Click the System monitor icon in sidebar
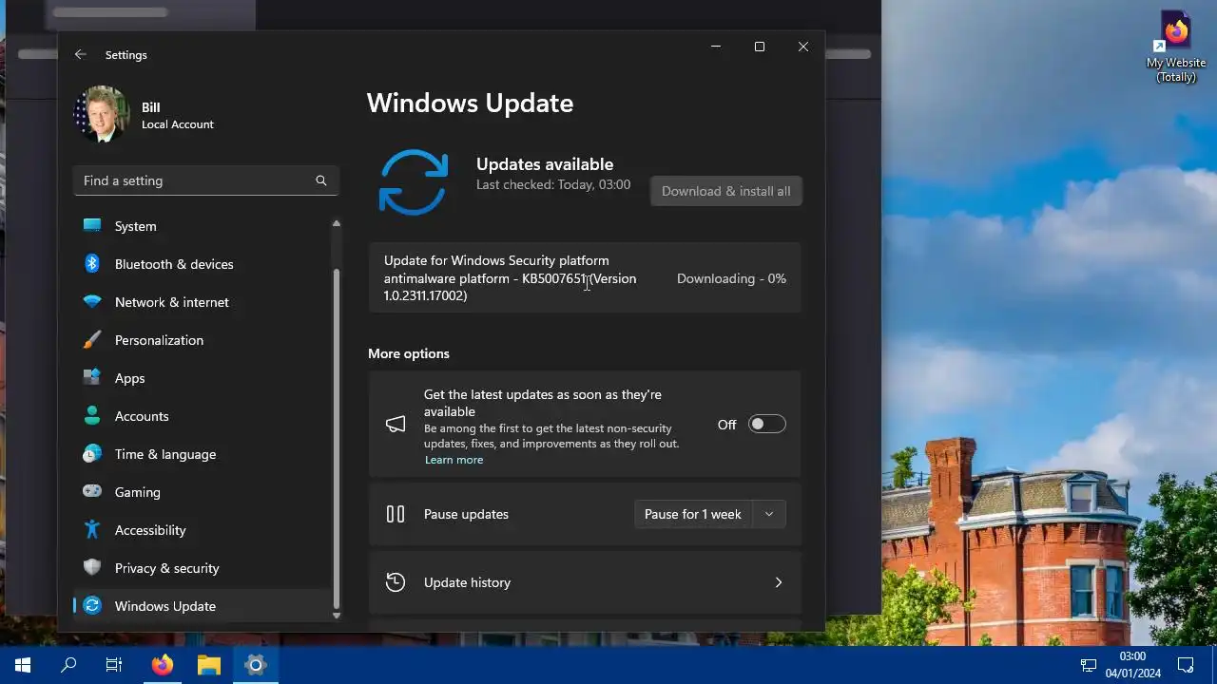This screenshot has height=684, width=1217. [x=92, y=226]
